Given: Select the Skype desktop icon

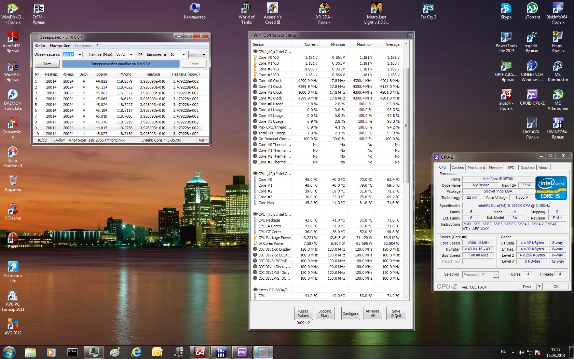Looking at the screenshot, I should click(506, 11).
